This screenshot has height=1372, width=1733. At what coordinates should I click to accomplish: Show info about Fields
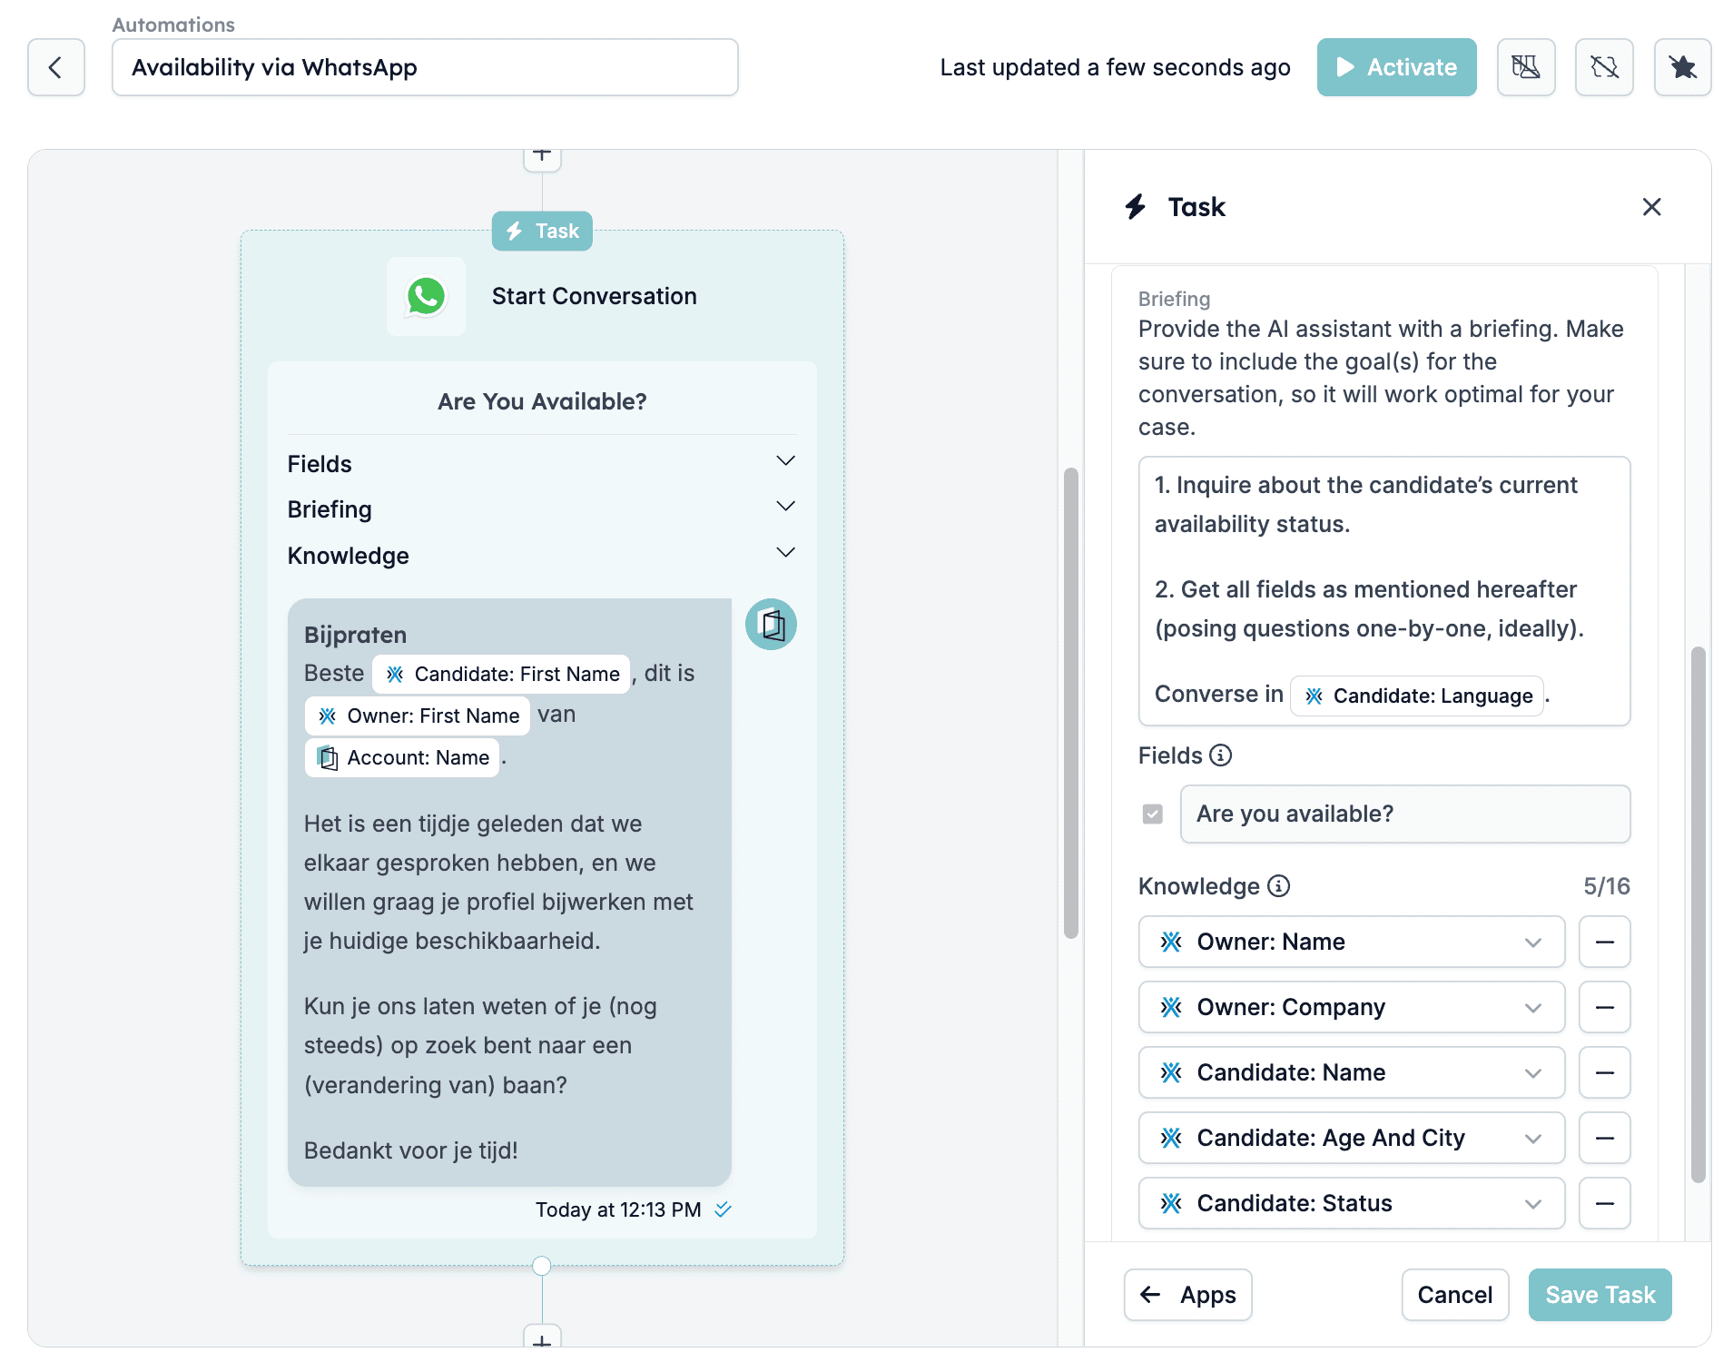coord(1221,755)
